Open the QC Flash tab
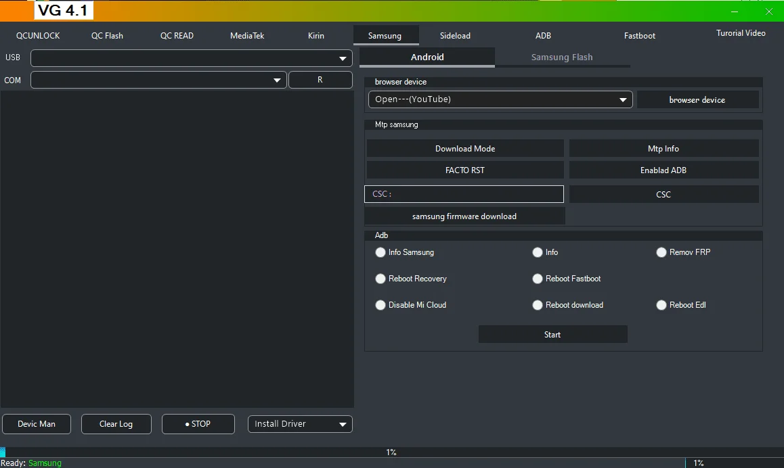 pyautogui.click(x=107, y=35)
